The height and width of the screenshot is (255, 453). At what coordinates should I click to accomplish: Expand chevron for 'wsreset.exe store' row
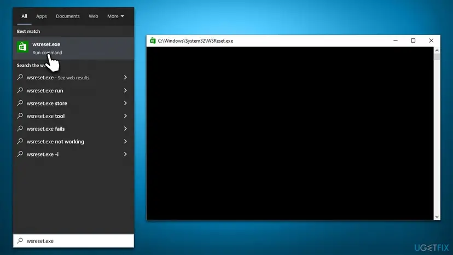[125, 103]
